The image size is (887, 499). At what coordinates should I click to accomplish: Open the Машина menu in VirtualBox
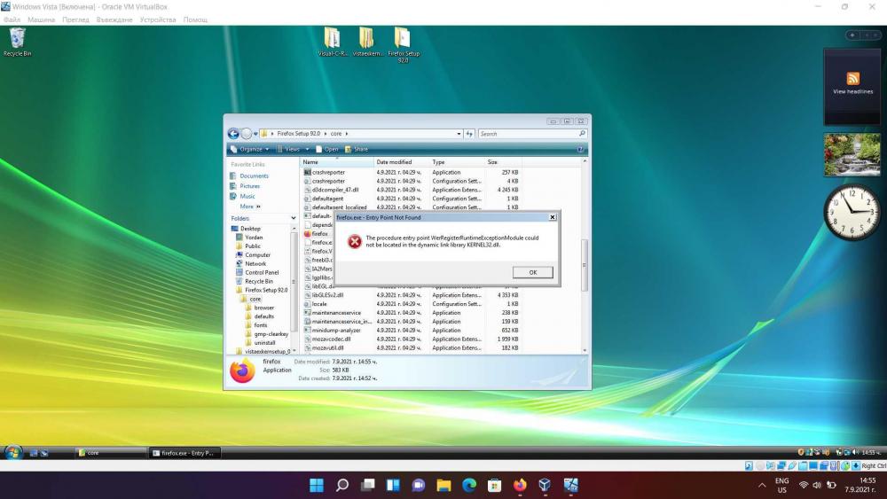click(x=41, y=19)
